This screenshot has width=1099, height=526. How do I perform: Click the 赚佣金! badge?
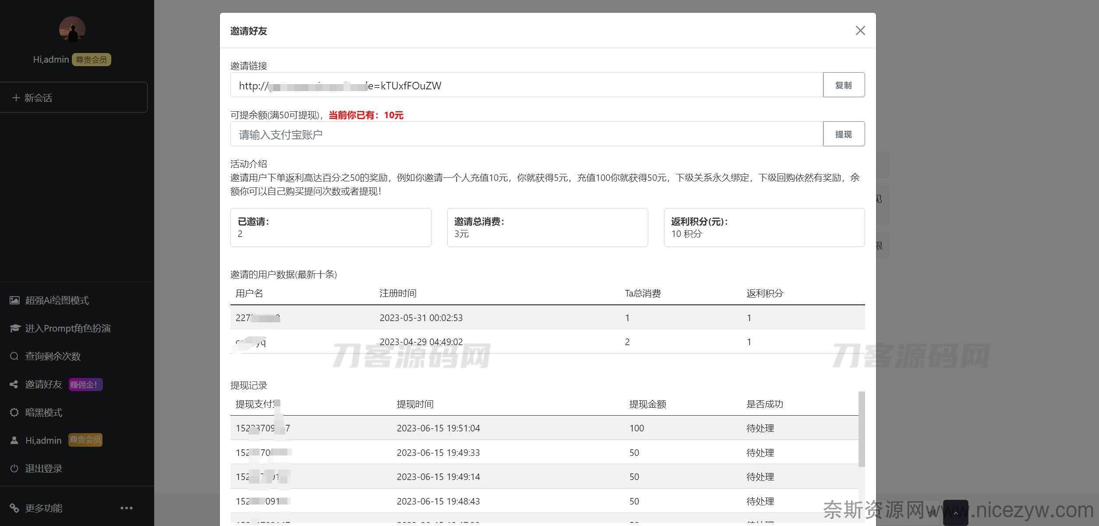pyautogui.click(x=85, y=385)
